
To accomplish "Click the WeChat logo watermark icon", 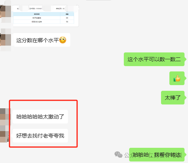I will click(118, 155).
